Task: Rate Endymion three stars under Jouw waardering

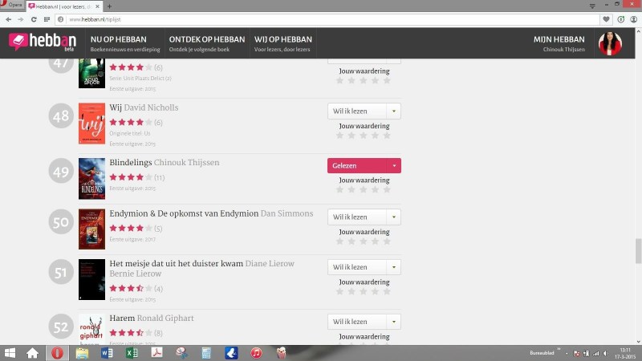Action: pos(363,241)
